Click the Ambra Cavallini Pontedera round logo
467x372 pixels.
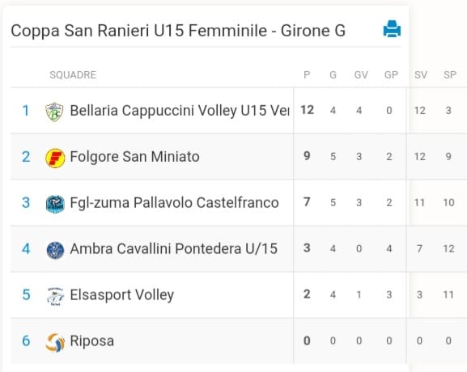pyautogui.click(x=55, y=250)
